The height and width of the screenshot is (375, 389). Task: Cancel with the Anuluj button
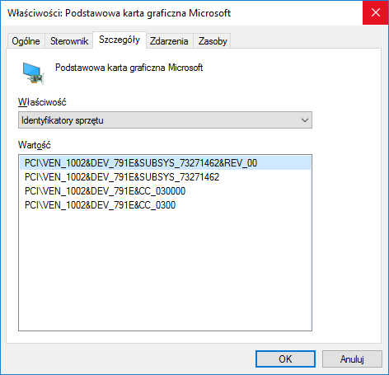click(352, 359)
